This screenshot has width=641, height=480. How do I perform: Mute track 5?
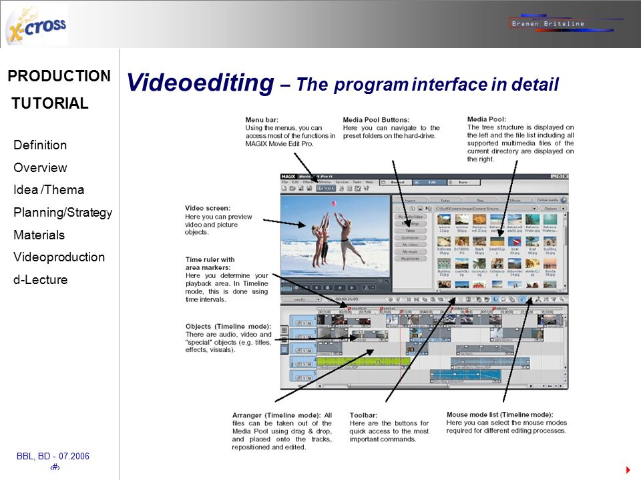309,378
